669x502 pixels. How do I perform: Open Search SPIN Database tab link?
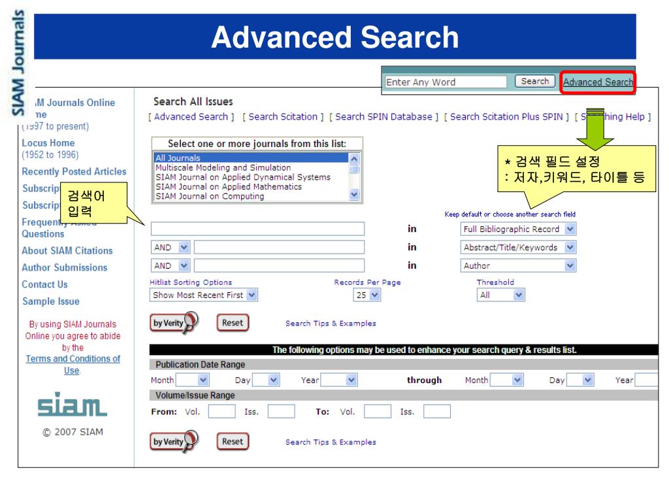pos(383,116)
